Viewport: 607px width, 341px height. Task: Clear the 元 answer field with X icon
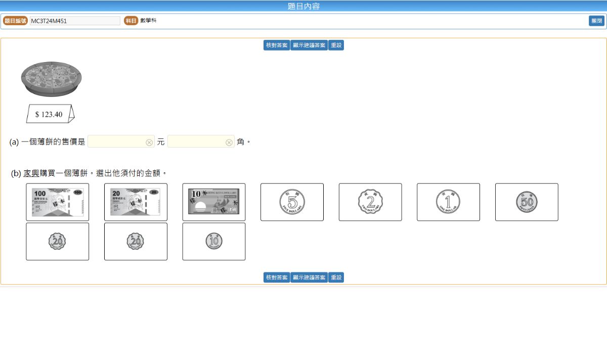pos(149,142)
